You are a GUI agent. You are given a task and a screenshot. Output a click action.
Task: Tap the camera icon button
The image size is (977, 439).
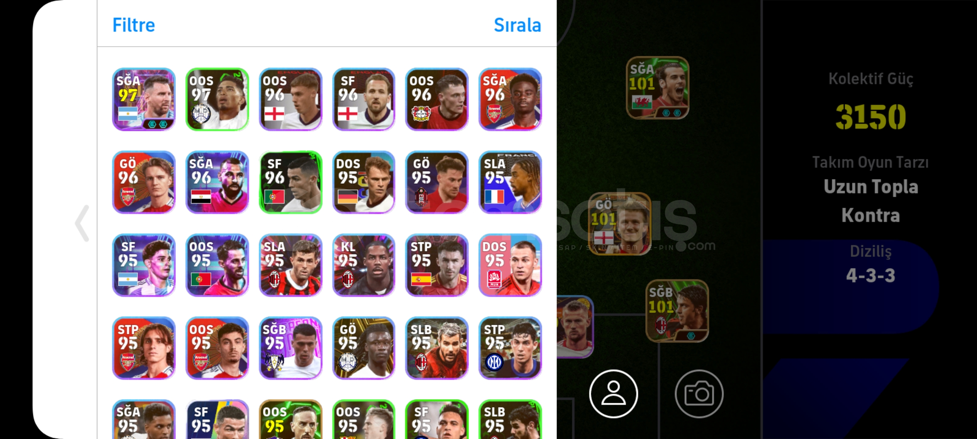pyautogui.click(x=699, y=393)
